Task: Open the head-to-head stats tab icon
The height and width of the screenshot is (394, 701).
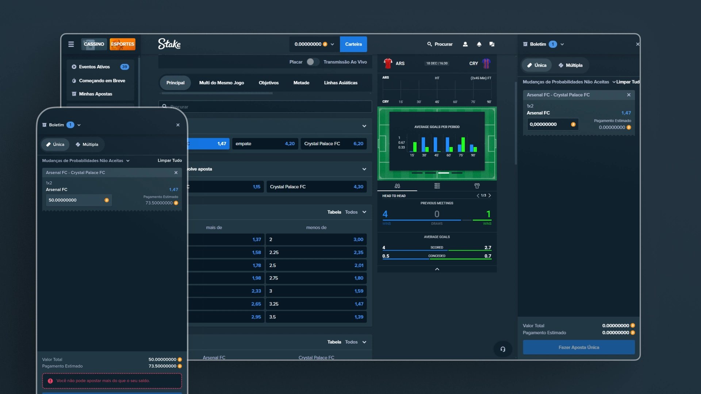Action: tap(397, 186)
